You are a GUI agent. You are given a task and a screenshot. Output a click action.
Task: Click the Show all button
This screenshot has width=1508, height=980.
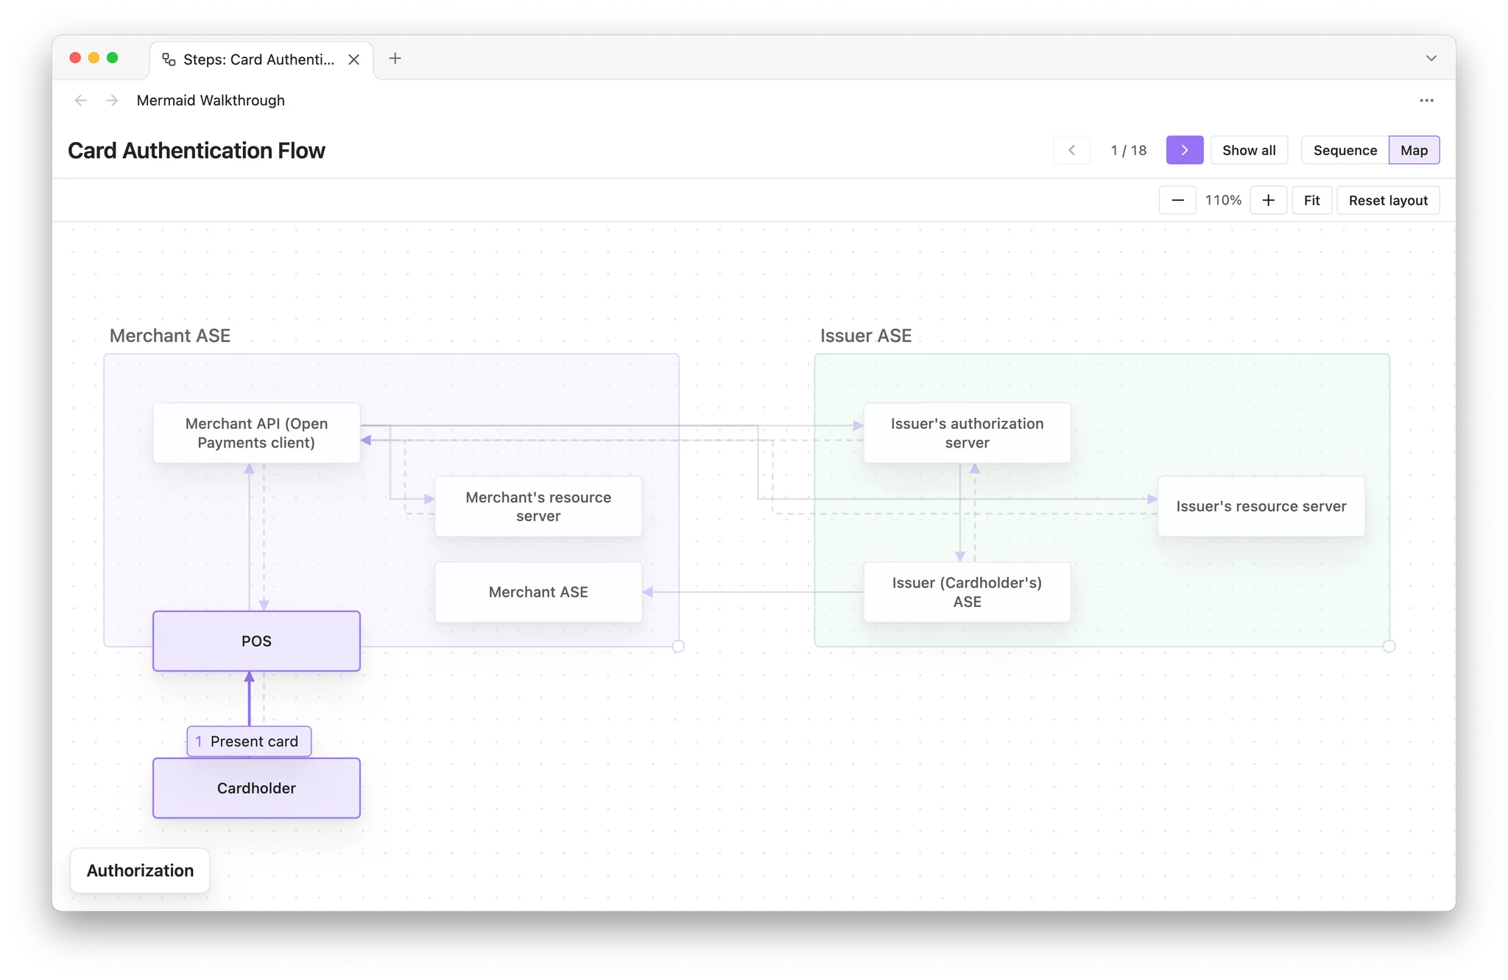(1249, 150)
